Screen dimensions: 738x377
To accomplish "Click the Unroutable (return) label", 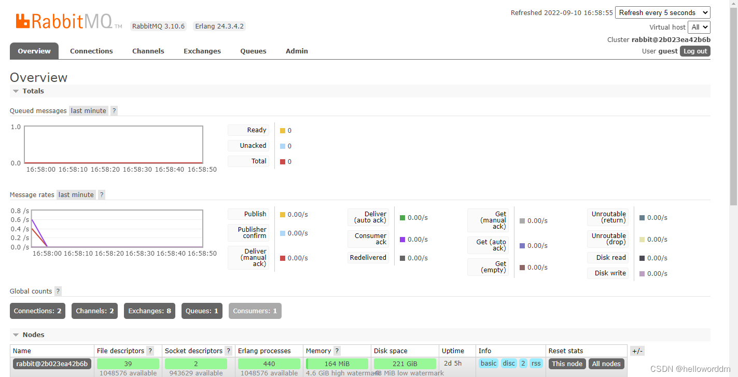I will click(609, 217).
